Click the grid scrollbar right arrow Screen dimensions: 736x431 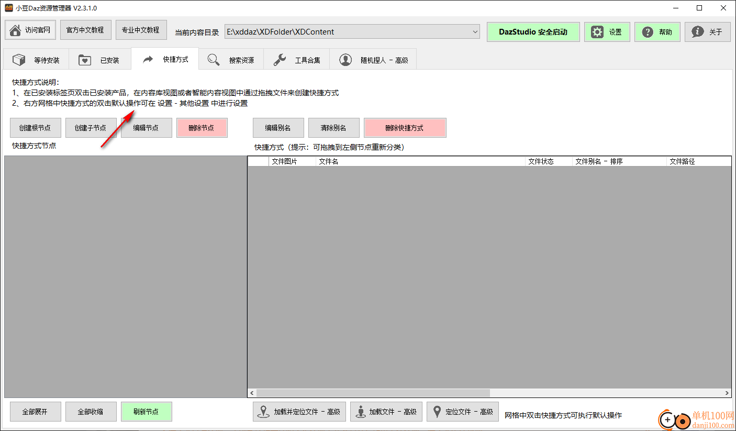727,393
